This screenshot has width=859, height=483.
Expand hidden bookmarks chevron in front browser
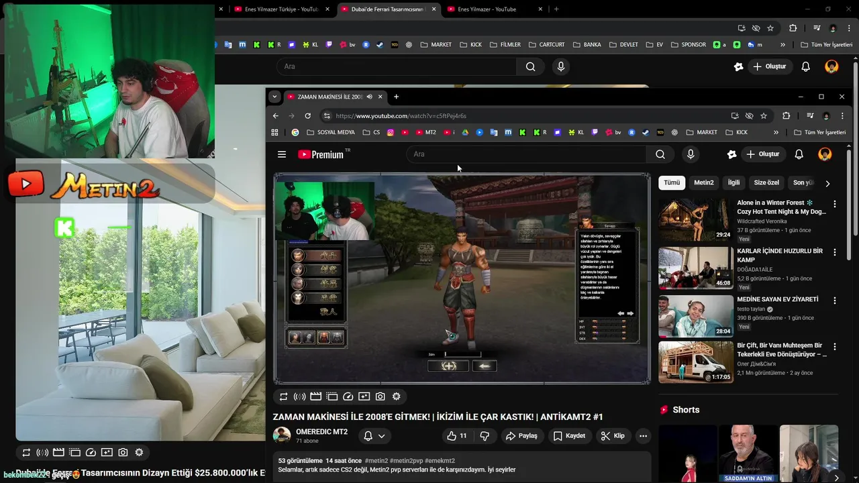pyautogui.click(x=776, y=132)
